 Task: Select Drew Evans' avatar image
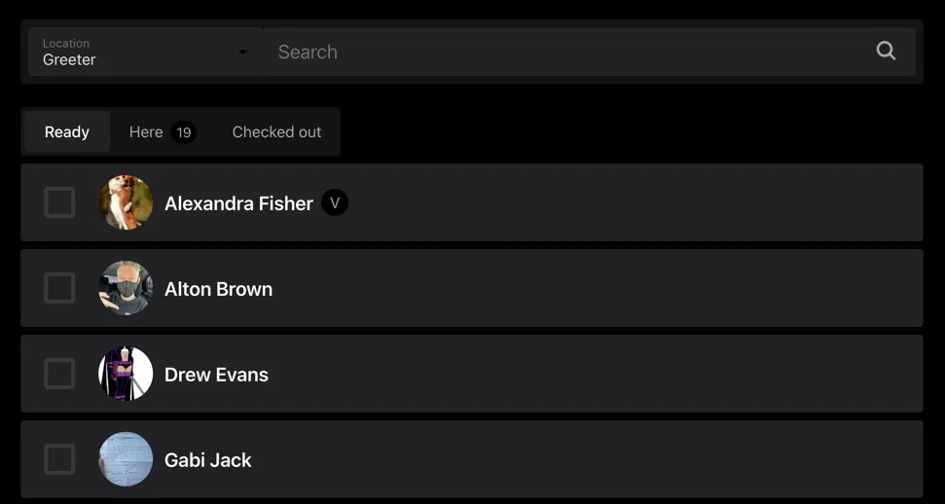pyautogui.click(x=126, y=374)
